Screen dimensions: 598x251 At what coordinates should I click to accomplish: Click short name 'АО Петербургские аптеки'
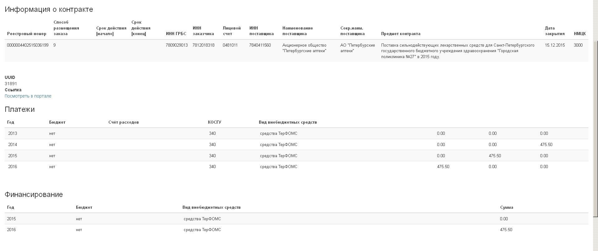pyautogui.click(x=358, y=48)
